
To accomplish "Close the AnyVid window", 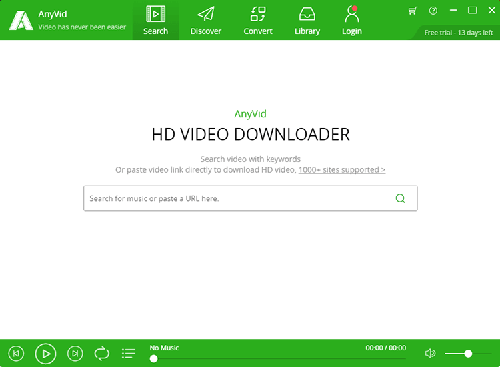I will point(492,11).
